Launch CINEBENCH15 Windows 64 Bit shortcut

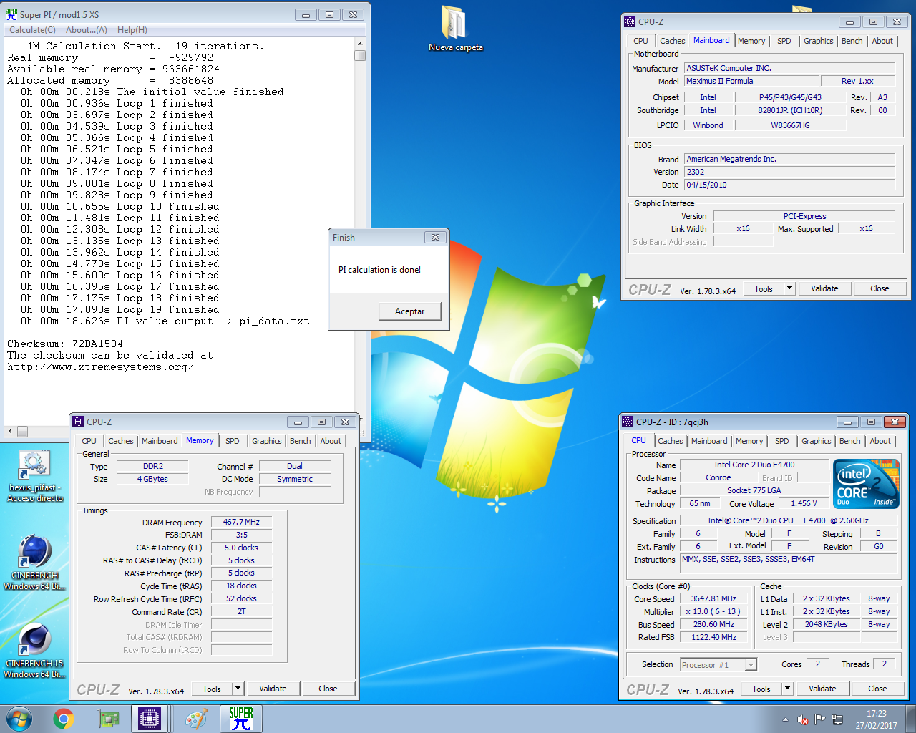(34, 651)
